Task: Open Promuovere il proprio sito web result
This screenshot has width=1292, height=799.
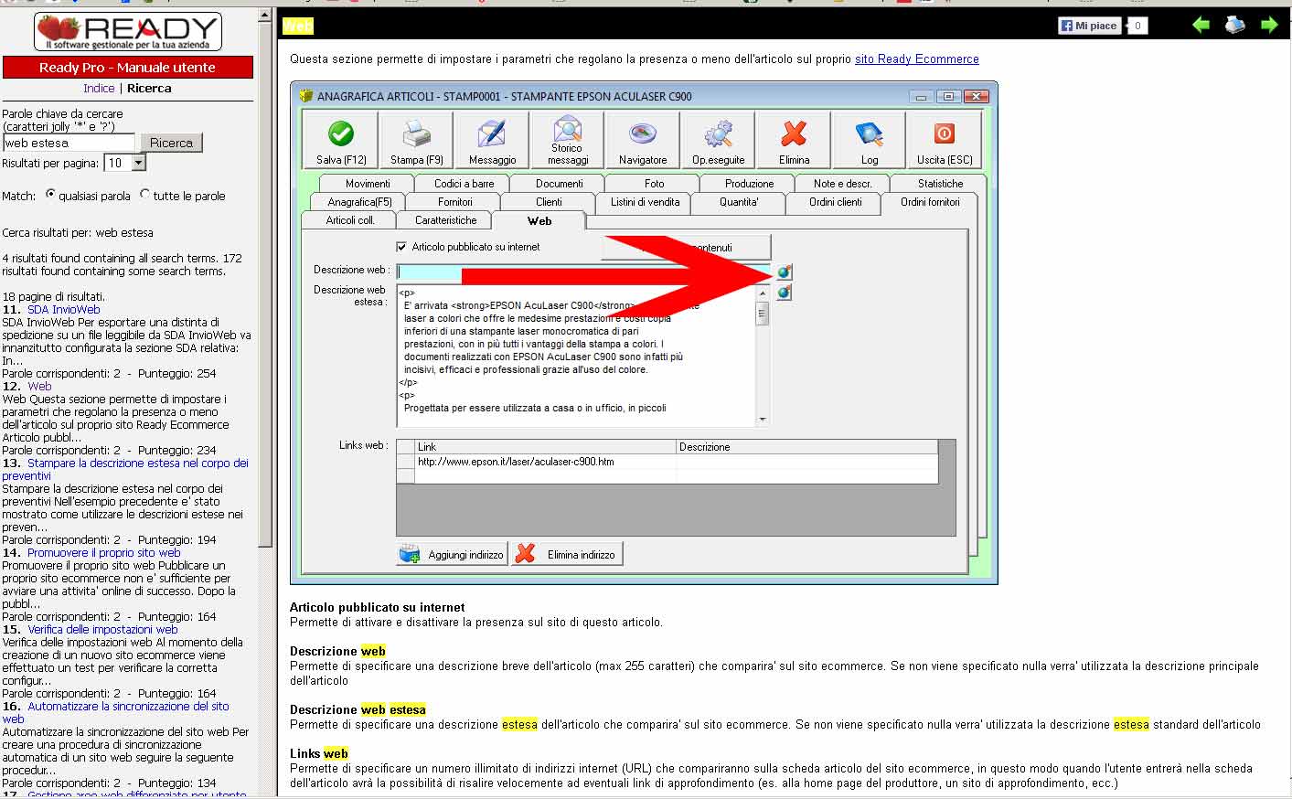Action: coord(103,553)
